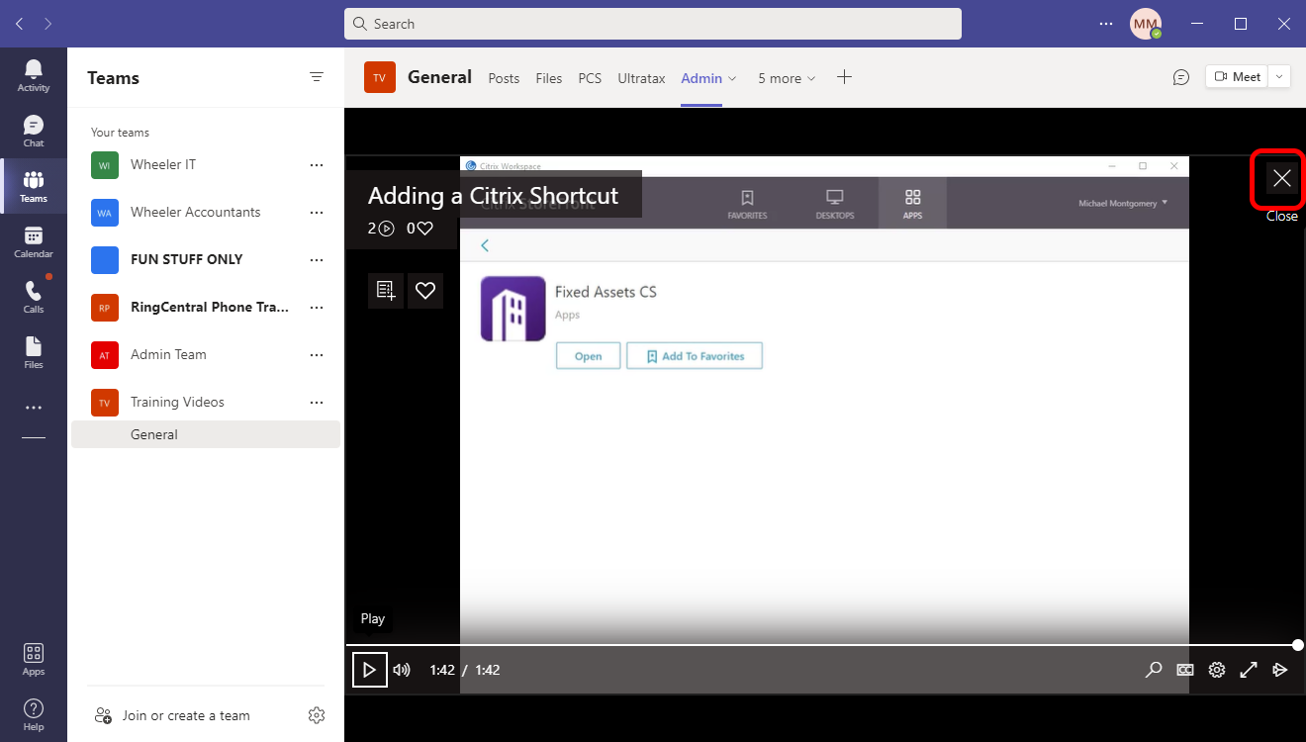
Task: Switch to the Files tab
Action: tap(549, 78)
